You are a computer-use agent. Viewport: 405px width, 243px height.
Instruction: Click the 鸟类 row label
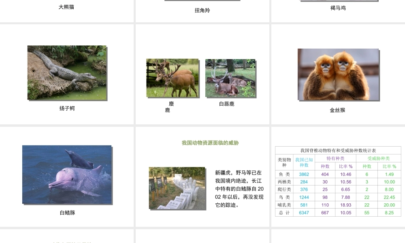284,197
